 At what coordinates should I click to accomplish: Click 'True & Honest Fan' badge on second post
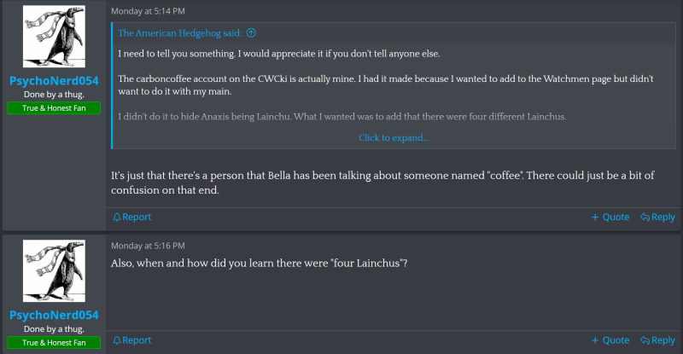tap(54, 342)
